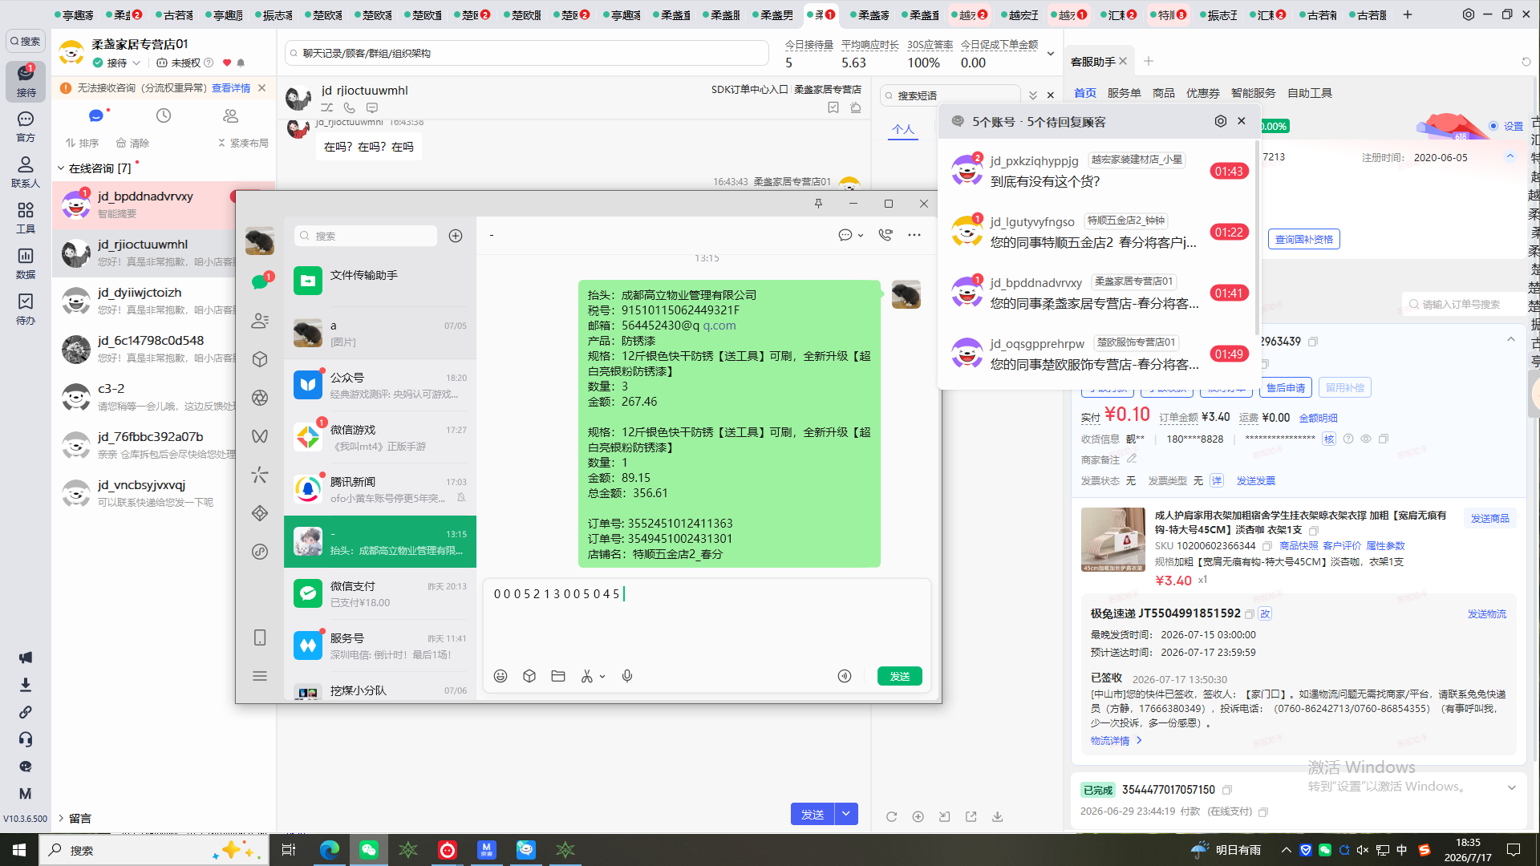Open WeChat hamburger menu in sidebar
Image resolution: width=1540 pixels, height=866 pixels.
pos(260,676)
